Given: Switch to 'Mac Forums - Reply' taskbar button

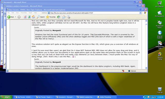Looking at the screenshot, I should [x=44, y=97].
